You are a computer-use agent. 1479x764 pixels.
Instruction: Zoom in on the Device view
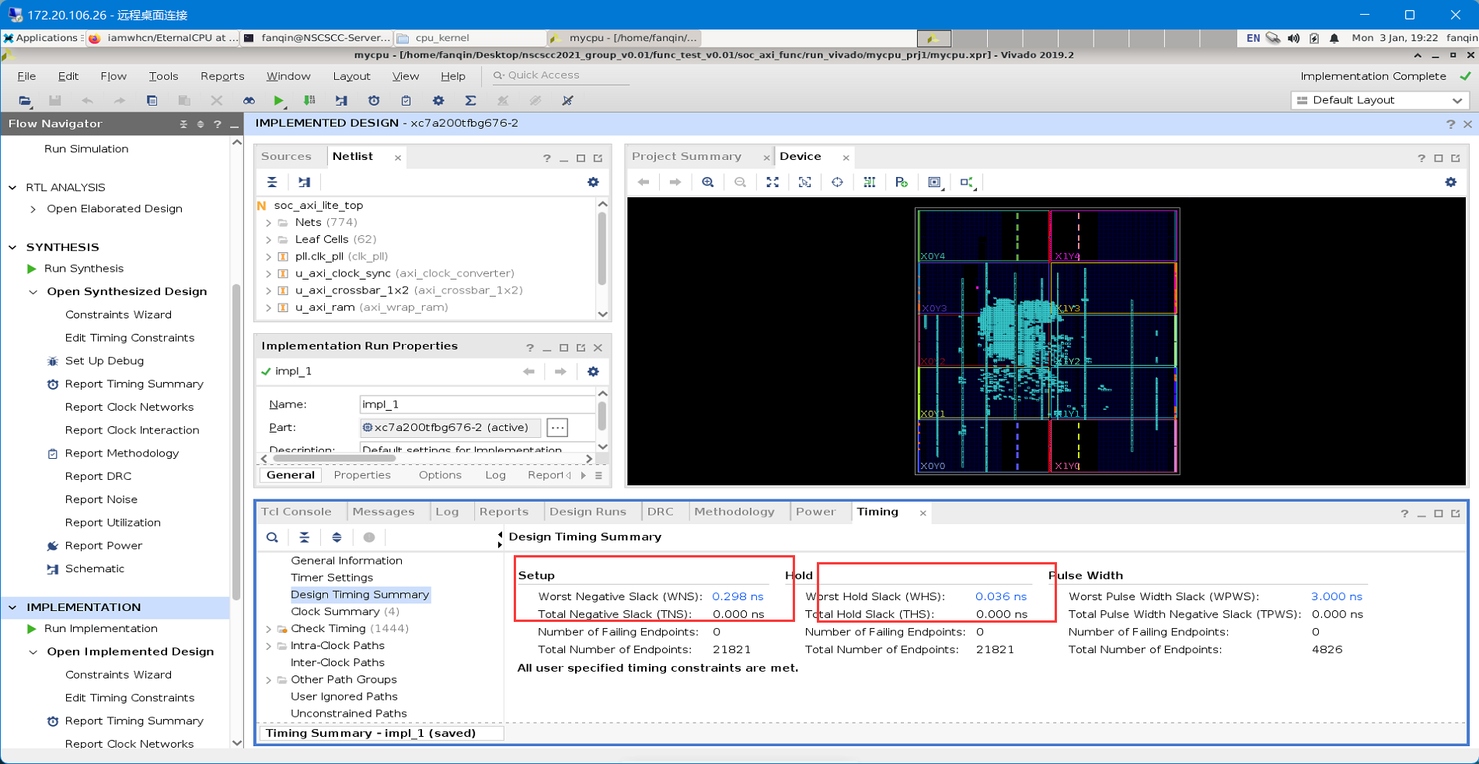[708, 182]
